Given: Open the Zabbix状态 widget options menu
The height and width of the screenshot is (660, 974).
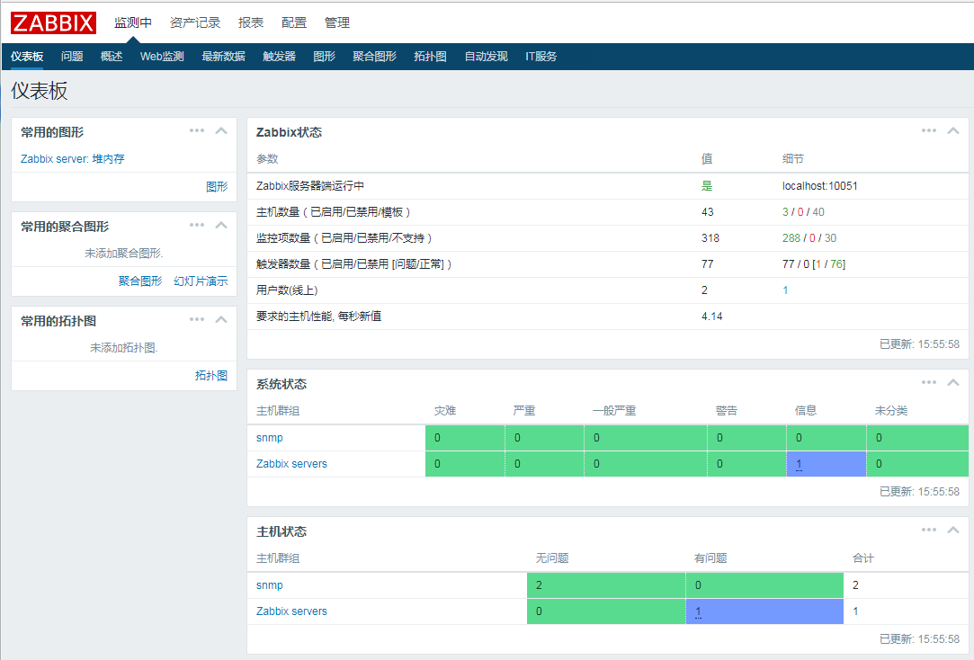Looking at the screenshot, I should (x=929, y=130).
